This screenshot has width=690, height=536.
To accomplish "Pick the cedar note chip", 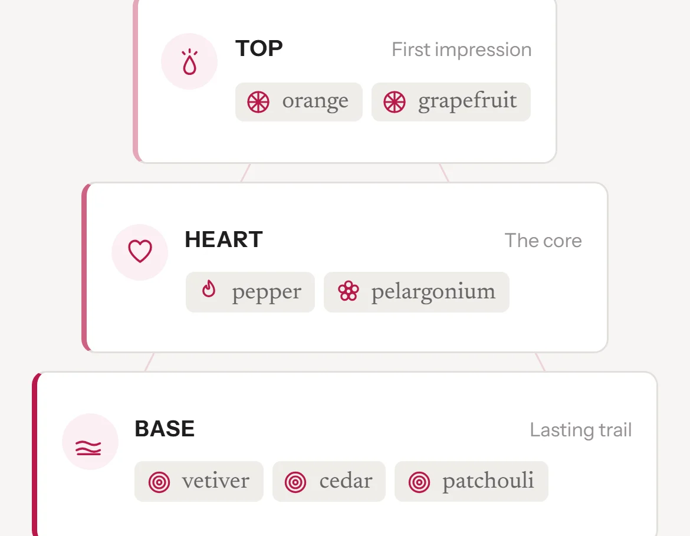I will [329, 481].
